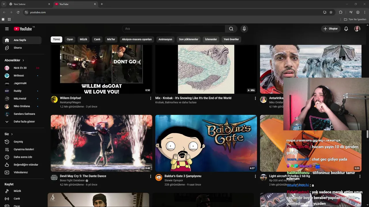Select the Oyun filter chip
Image resolution: width=369 pixels, height=207 pixels.
coord(70,39)
